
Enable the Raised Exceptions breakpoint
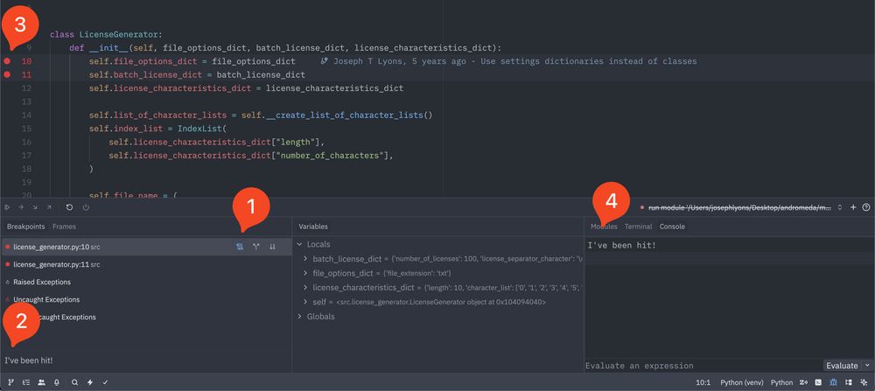pos(8,283)
